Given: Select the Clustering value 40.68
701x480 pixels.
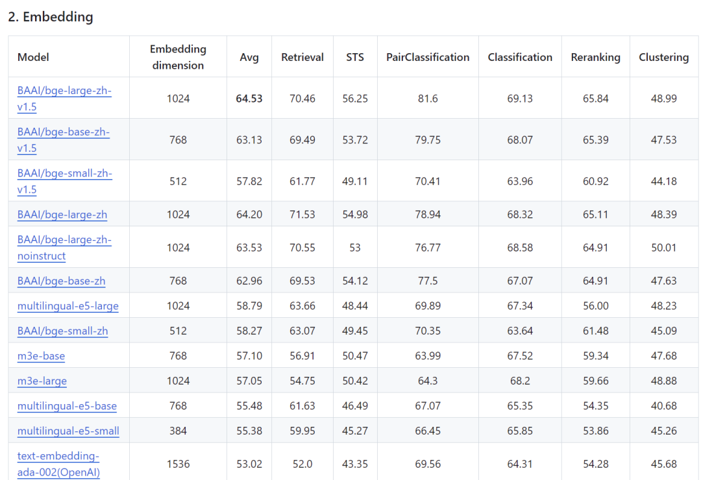Looking at the screenshot, I should 664,406.
